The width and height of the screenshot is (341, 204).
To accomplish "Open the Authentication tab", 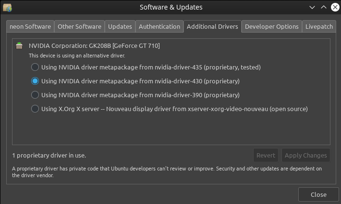I will 159,26.
